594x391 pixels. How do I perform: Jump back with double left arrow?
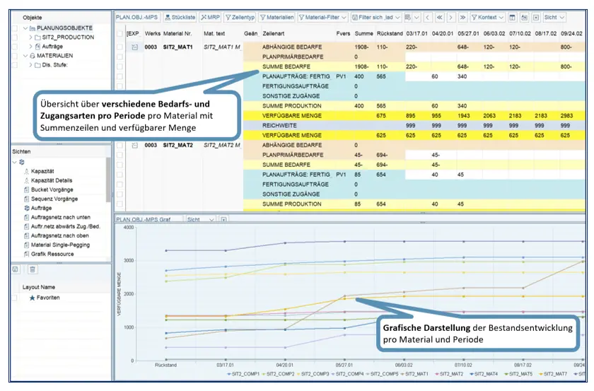pyautogui.click(x=439, y=18)
